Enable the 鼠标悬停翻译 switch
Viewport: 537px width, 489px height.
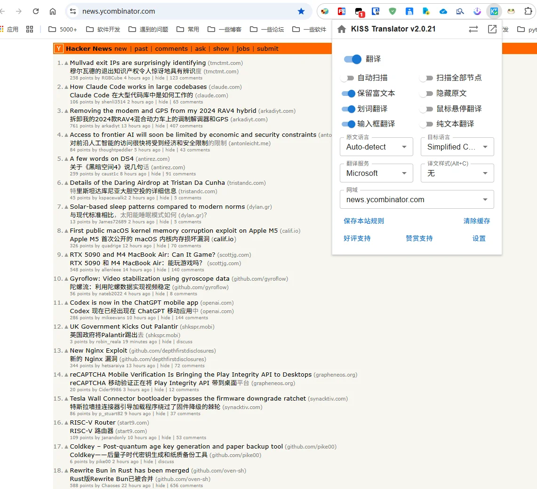[x=427, y=109]
